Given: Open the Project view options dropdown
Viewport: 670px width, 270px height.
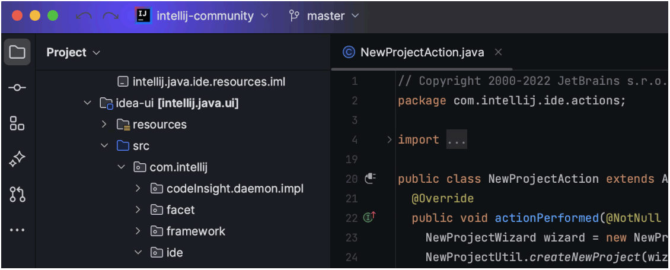Looking at the screenshot, I should (x=74, y=52).
